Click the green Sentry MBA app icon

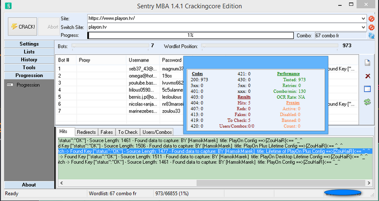tap(8, 6)
